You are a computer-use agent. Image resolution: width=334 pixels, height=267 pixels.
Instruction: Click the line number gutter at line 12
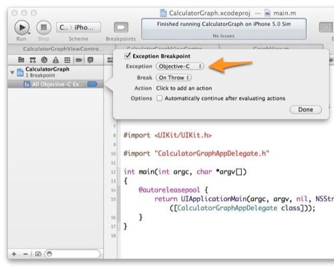pyautogui.click(x=114, y=172)
